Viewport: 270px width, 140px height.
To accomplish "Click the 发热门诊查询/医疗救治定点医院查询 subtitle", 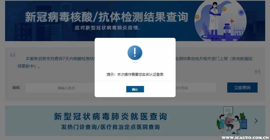I will (x=111, y=127).
